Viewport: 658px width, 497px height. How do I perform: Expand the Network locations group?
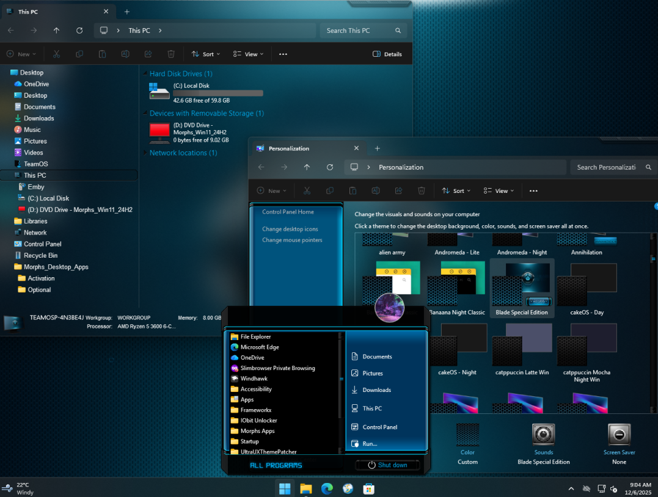[145, 153]
